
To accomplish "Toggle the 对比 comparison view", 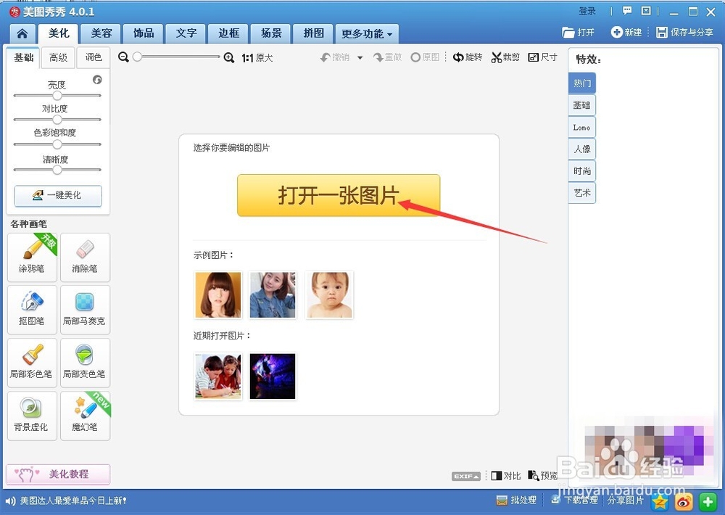I will coord(505,476).
